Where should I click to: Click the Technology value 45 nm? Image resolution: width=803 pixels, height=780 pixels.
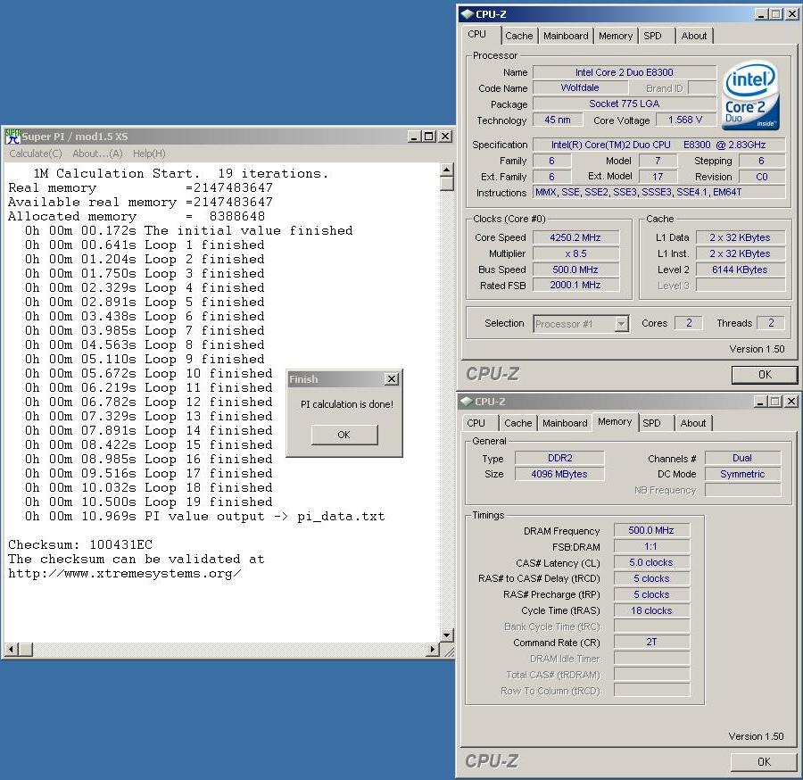click(557, 120)
